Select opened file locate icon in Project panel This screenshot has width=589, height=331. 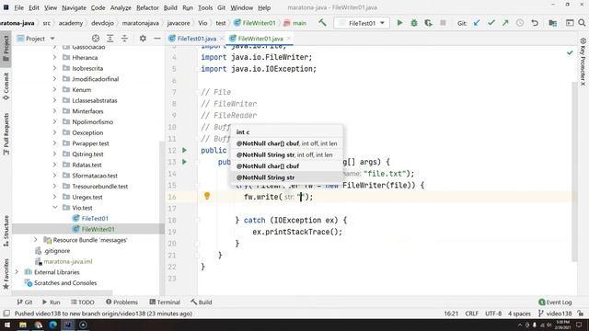click(96, 39)
